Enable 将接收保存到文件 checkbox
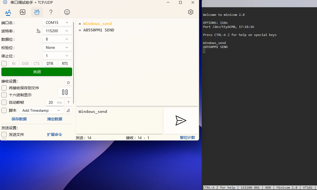 4,88
